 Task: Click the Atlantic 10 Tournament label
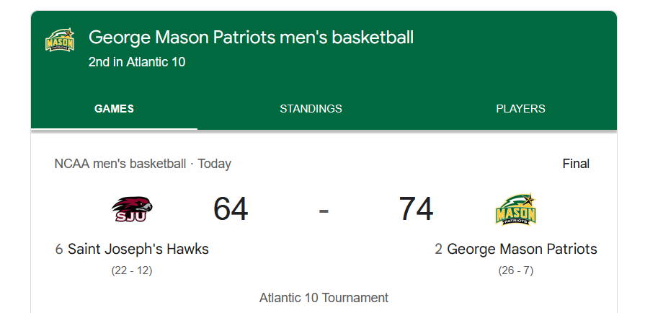[324, 298]
